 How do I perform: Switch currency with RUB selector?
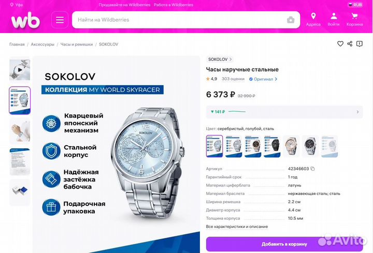[x=355, y=5]
